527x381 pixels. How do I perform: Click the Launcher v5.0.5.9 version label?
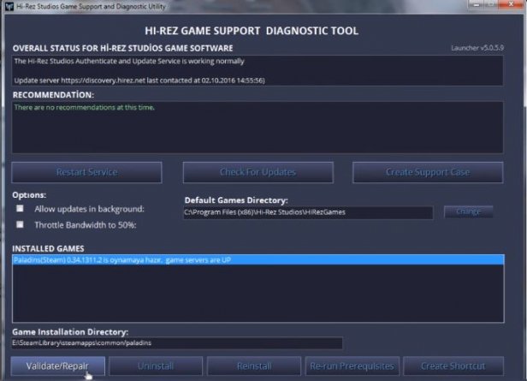tap(477, 48)
